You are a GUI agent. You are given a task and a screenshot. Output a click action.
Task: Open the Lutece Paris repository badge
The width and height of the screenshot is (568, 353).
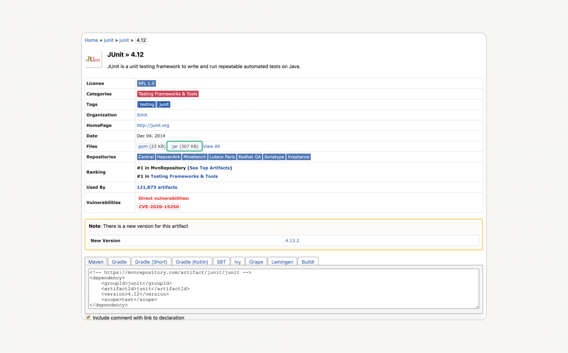(x=222, y=157)
